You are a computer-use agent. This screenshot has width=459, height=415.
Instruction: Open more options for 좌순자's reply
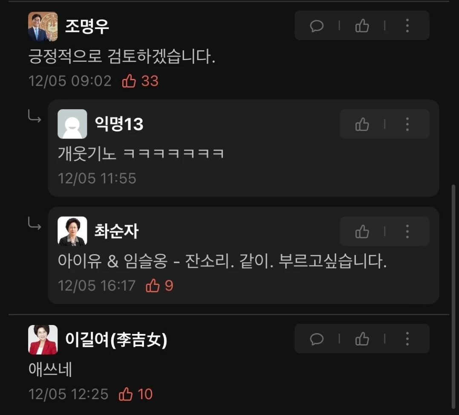tap(407, 232)
